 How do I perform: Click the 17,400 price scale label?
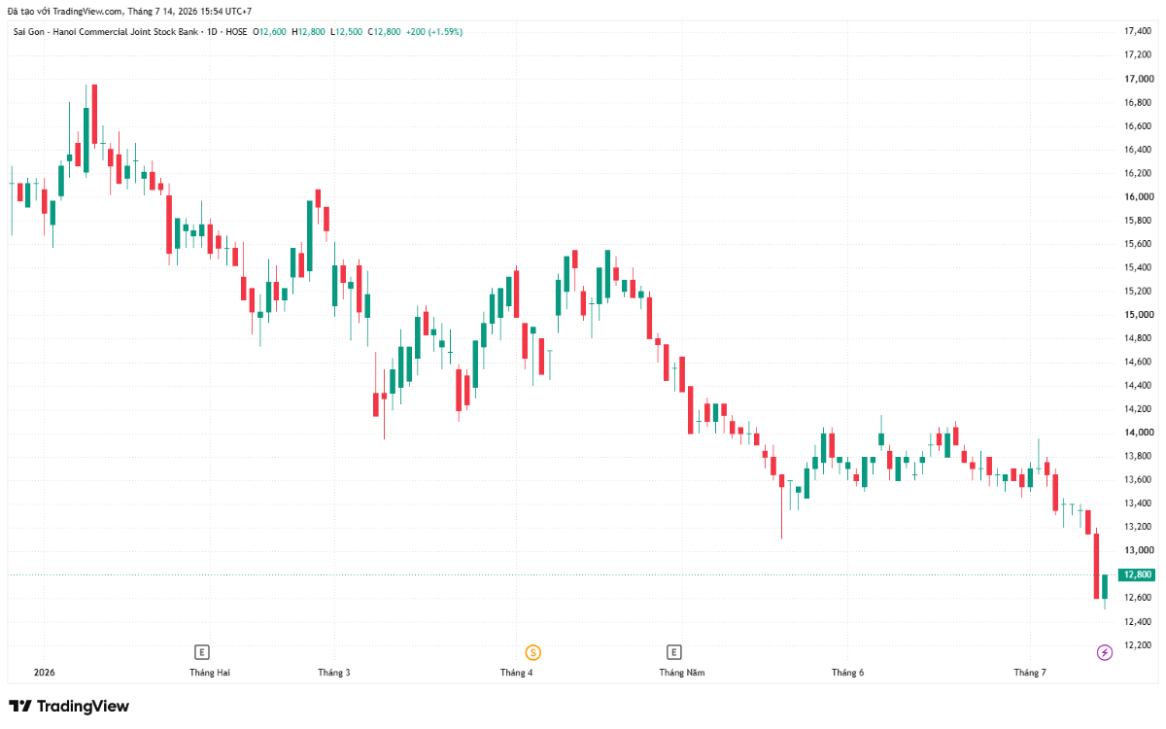point(1137,32)
